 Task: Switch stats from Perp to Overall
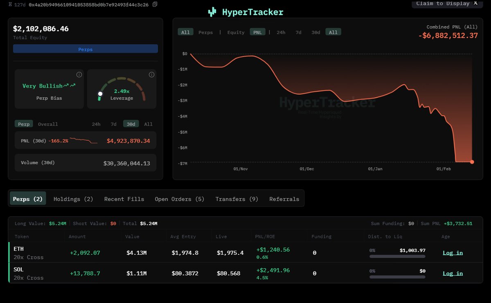pos(48,124)
